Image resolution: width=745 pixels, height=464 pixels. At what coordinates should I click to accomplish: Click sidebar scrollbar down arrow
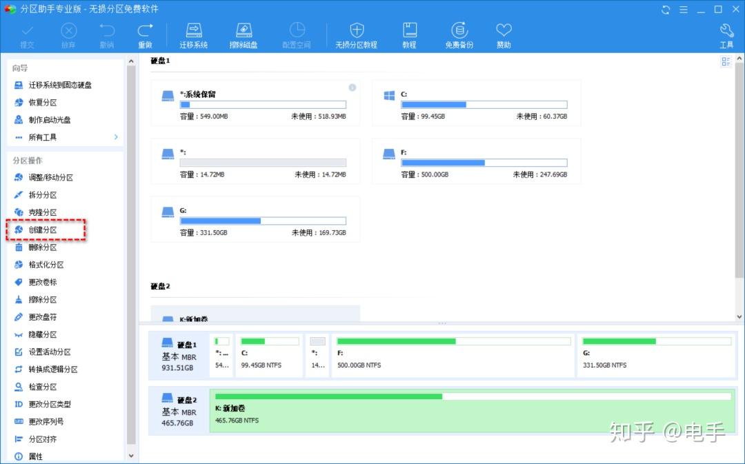coord(131,456)
